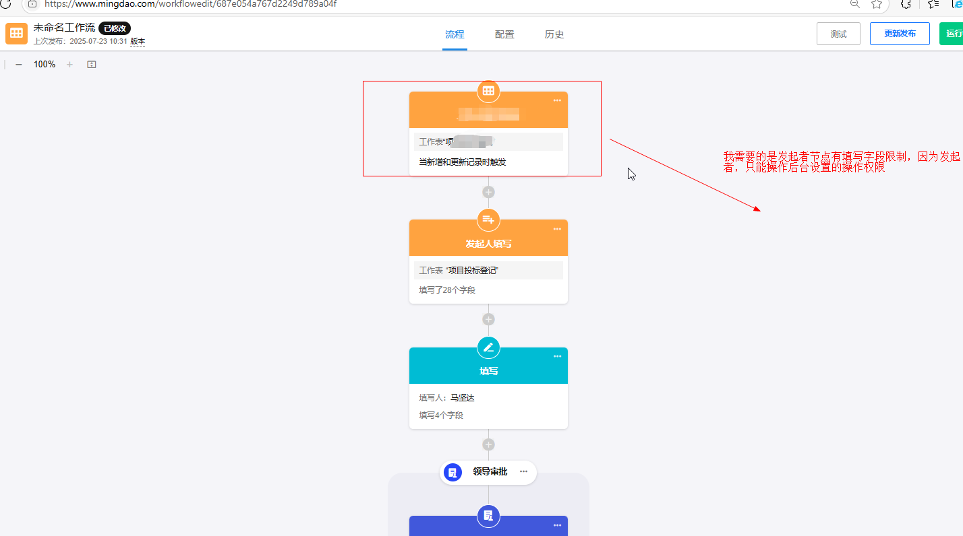The image size is (963, 536).
Task: Click the 填写4个字段 text
Action: pyautogui.click(x=441, y=415)
